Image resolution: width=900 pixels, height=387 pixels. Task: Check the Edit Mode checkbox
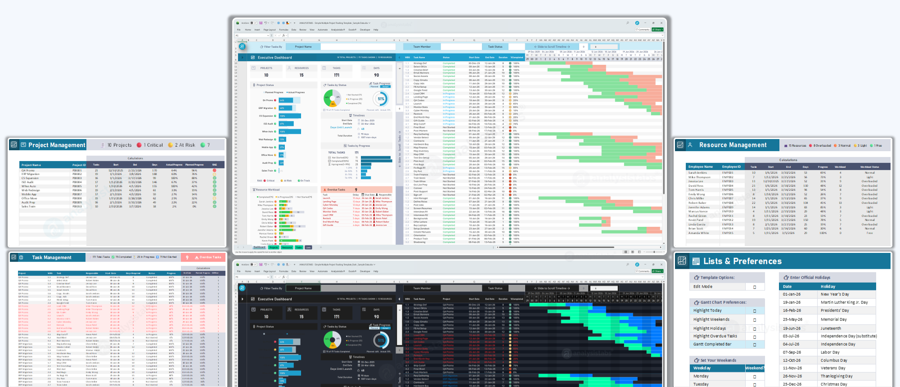[755, 287]
